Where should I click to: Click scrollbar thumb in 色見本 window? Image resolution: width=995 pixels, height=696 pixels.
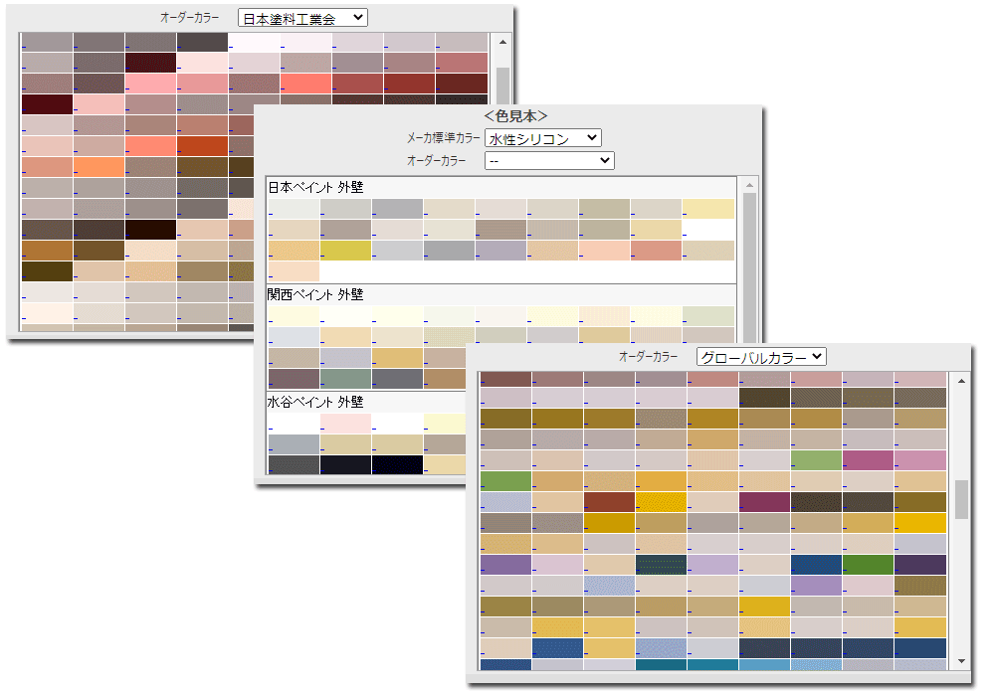[749, 269]
